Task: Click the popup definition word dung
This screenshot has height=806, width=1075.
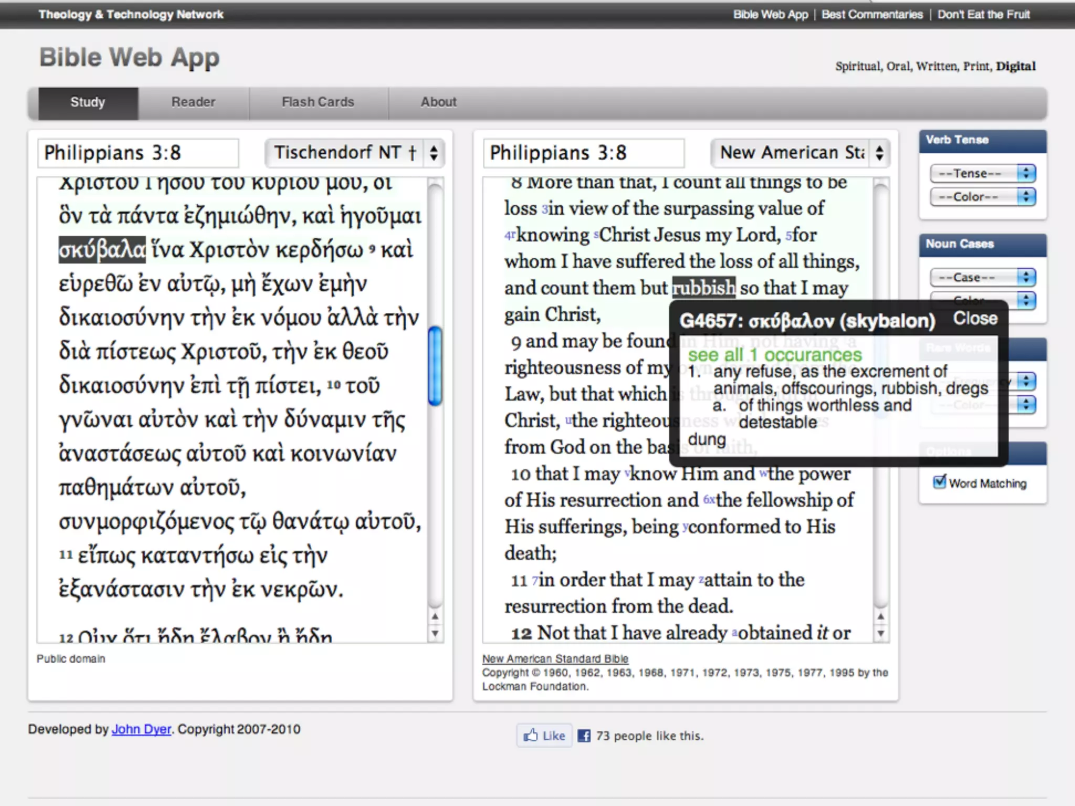Action: 707,440
